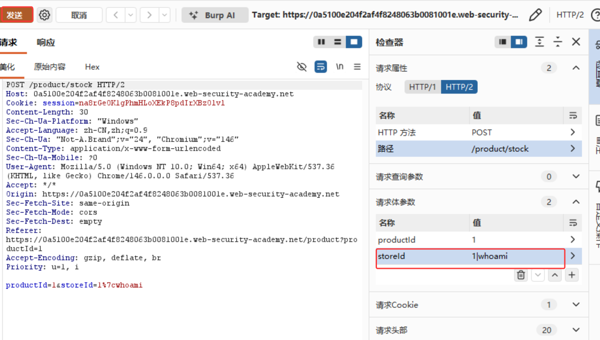Open Burp AI
The width and height of the screenshot is (600, 340).
[x=215, y=15]
